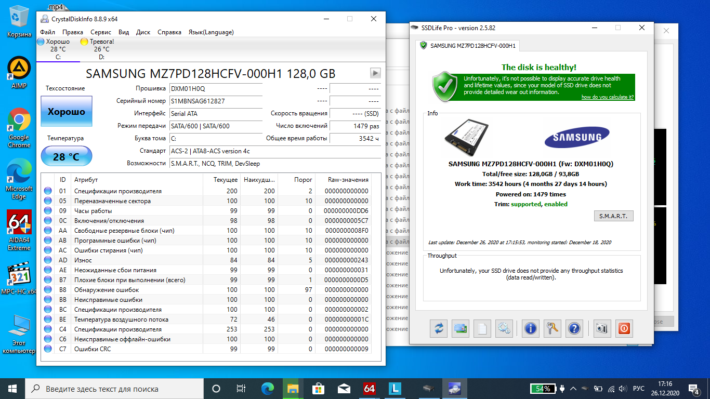Open Mail app from the taskbar
Viewport: 710px width, 399px height.
click(x=344, y=389)
